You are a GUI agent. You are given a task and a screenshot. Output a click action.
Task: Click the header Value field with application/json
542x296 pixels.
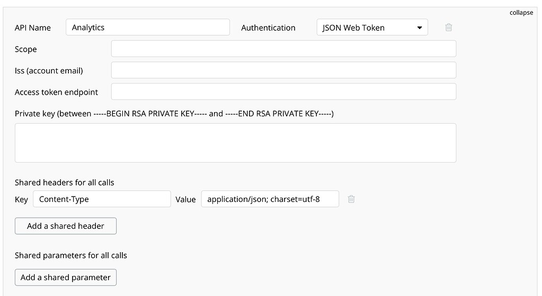[270, 199]
